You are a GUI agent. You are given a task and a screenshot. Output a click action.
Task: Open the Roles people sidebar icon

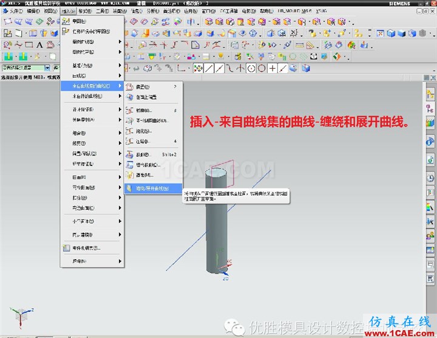[430, 236]
